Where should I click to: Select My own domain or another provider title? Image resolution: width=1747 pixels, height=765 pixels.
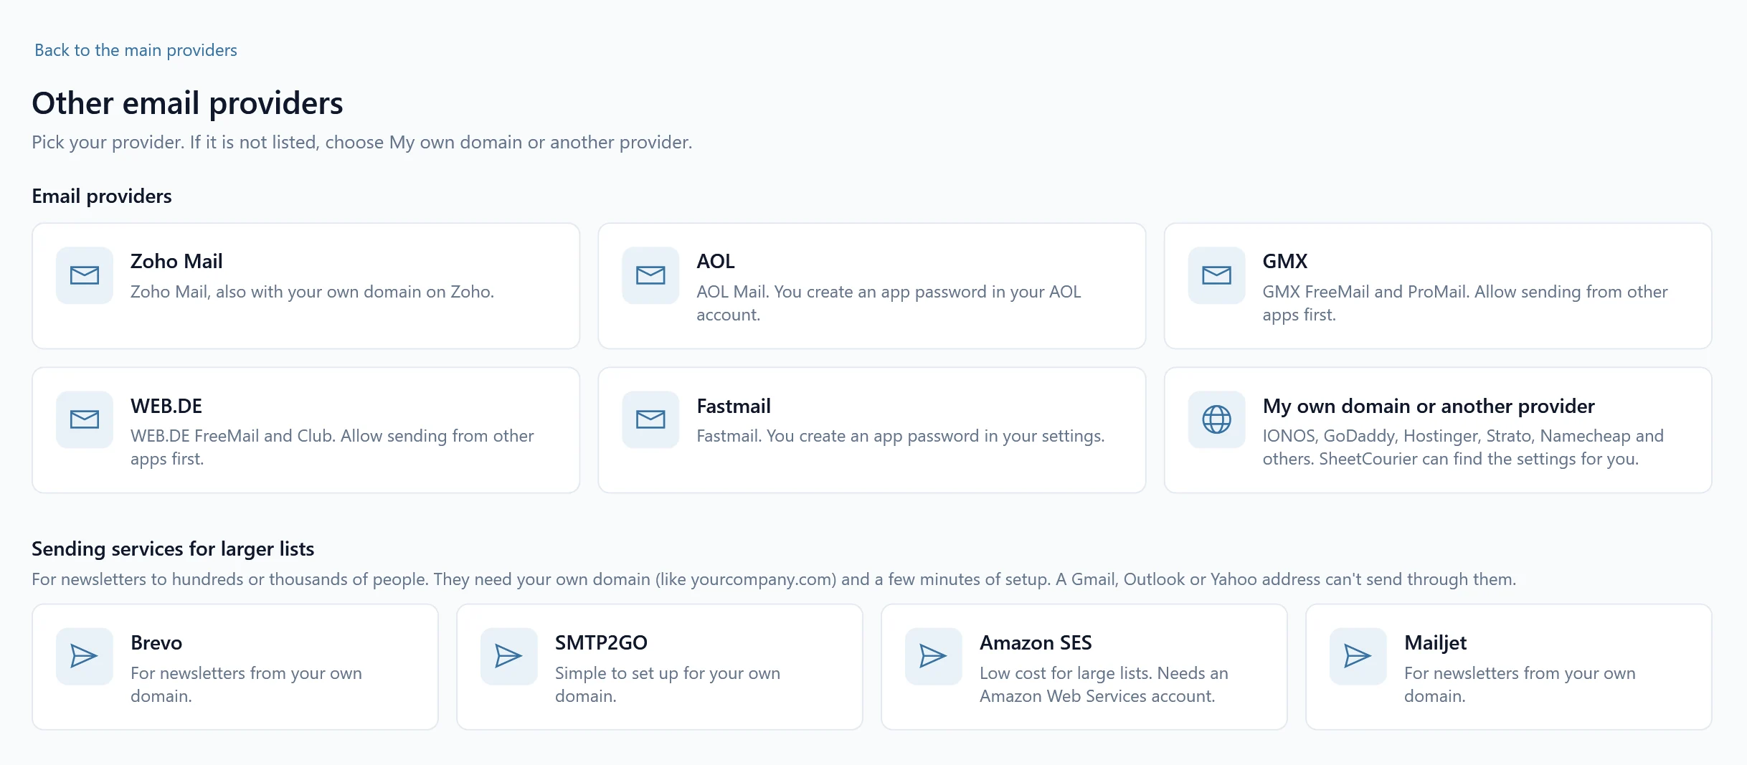tap(1429, 406)
